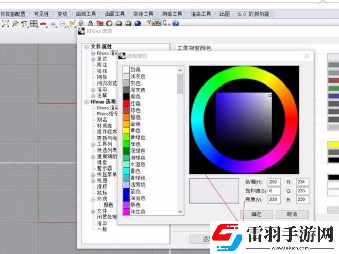
Task: Switch to the 渲染工具 tab
Action: [x=201, y=14]
